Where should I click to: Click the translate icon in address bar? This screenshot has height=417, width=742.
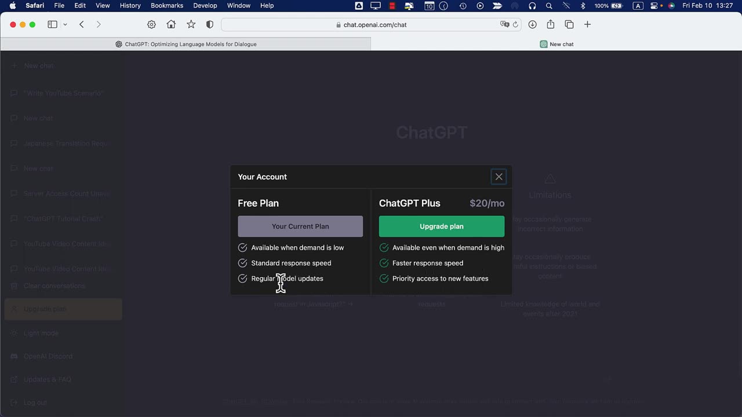504,25
